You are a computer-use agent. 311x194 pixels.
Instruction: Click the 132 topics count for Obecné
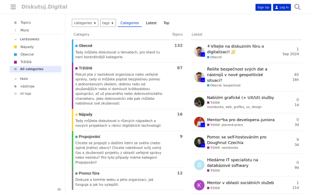[178, 46]
